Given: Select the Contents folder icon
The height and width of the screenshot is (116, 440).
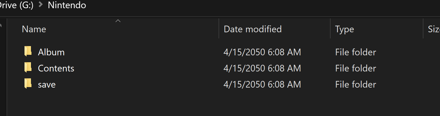Looking at the screenshot, I should pyautogui.click(x=28, y=67).
